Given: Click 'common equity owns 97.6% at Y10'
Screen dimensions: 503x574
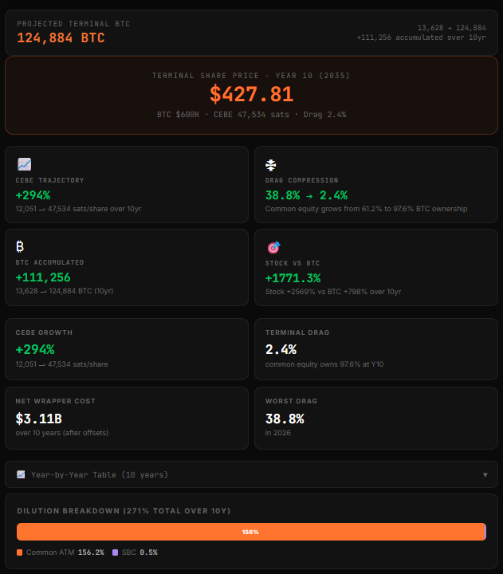Looking at the screenshot, I should (324, 364).
